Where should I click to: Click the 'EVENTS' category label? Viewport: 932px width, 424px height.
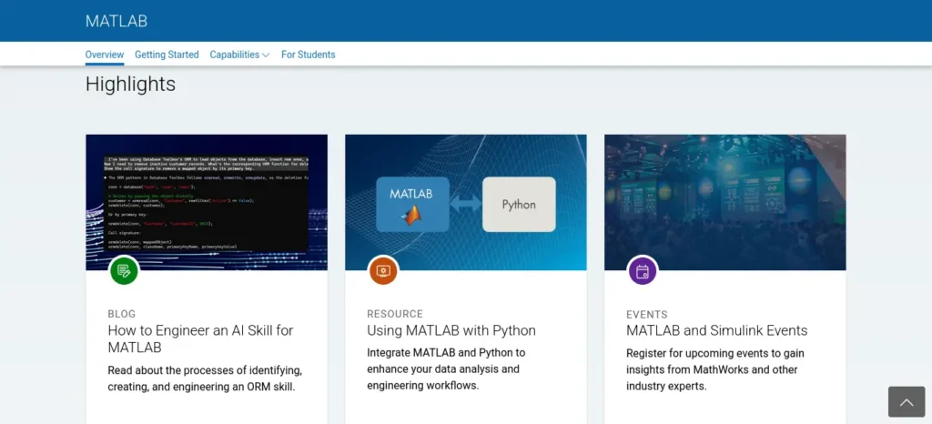click(x=647, y=315)
